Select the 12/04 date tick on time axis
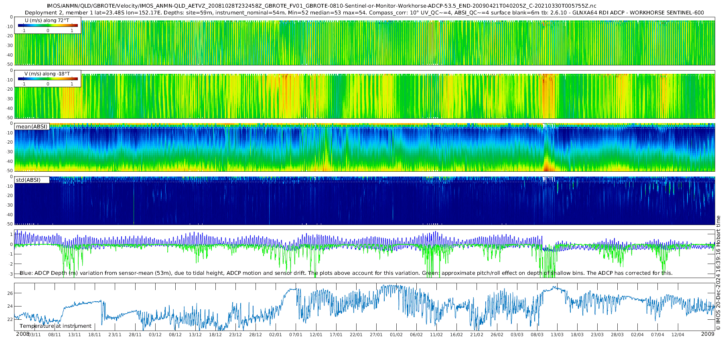This screenshot has height=341, width=722. pyautogui.click(x=677, y=335)
